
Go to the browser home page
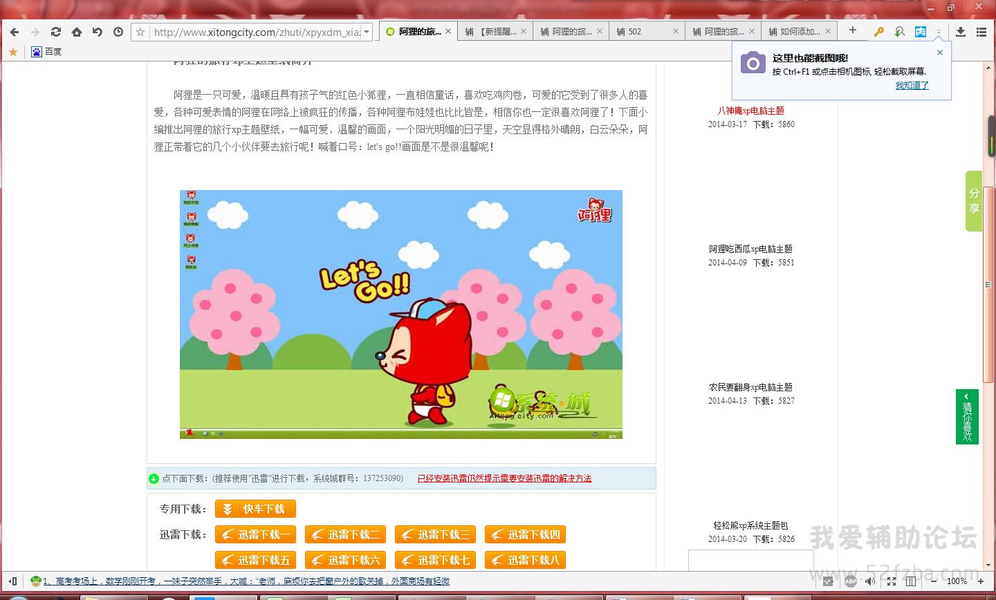click(77, 32)
